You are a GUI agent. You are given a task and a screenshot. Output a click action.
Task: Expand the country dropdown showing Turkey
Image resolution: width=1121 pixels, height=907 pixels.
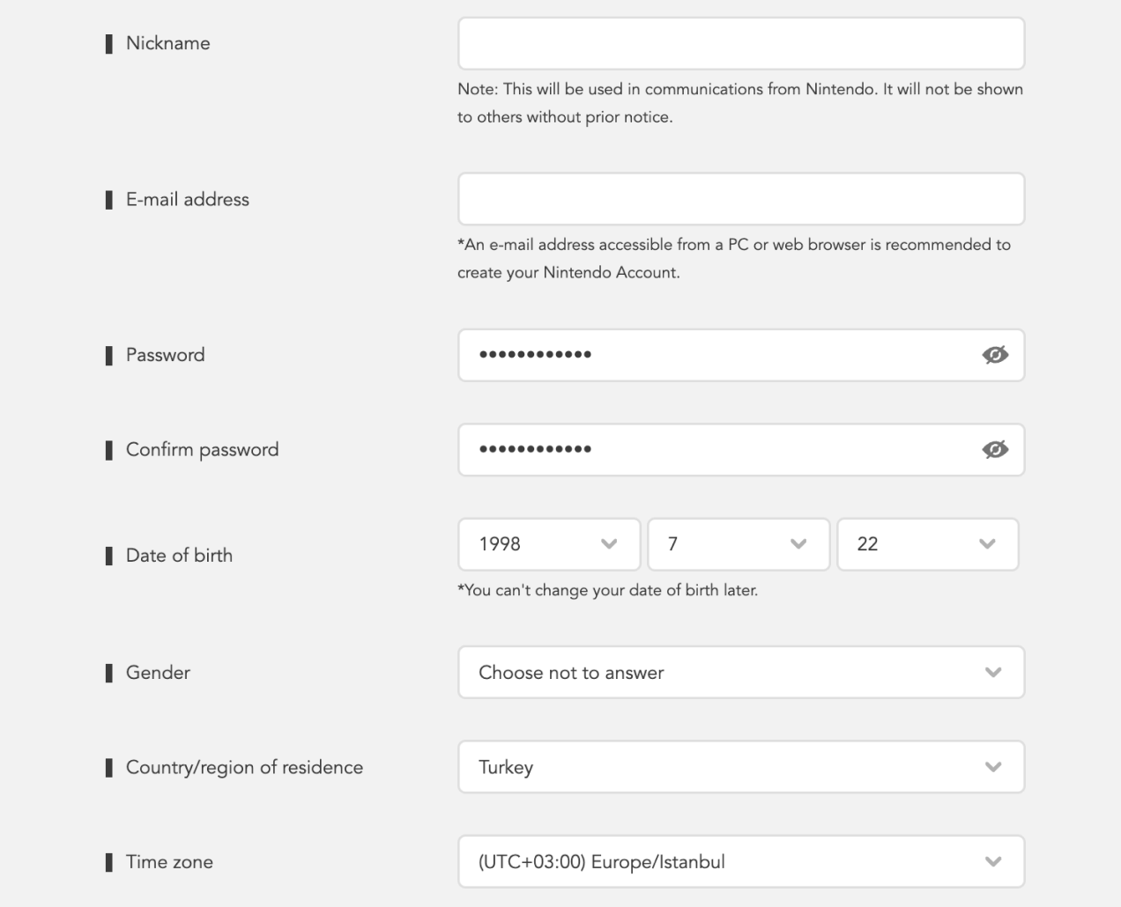(740, 767)
